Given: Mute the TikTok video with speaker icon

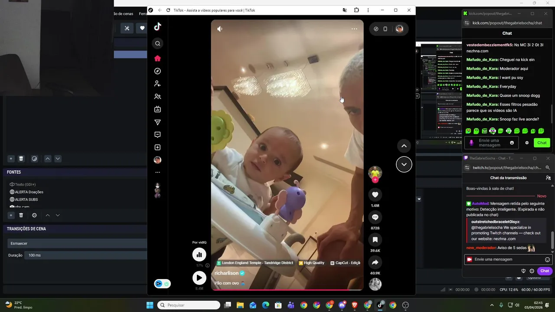Looking at the screenshot, I should [x=220, y=29].
